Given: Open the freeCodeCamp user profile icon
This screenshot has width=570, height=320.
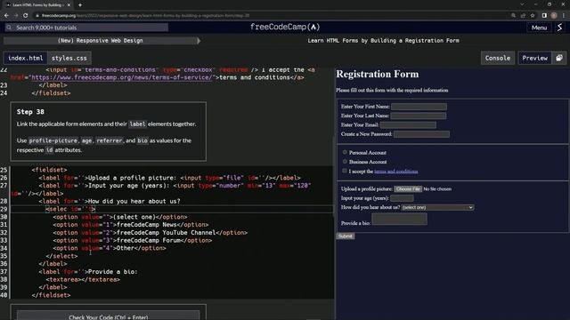Looking at the screenshot, I should 560,28.
